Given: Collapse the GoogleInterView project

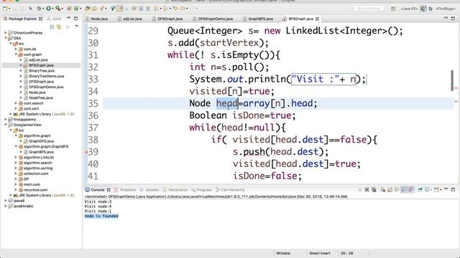Looking at the screenshot, I should (6, 125).
